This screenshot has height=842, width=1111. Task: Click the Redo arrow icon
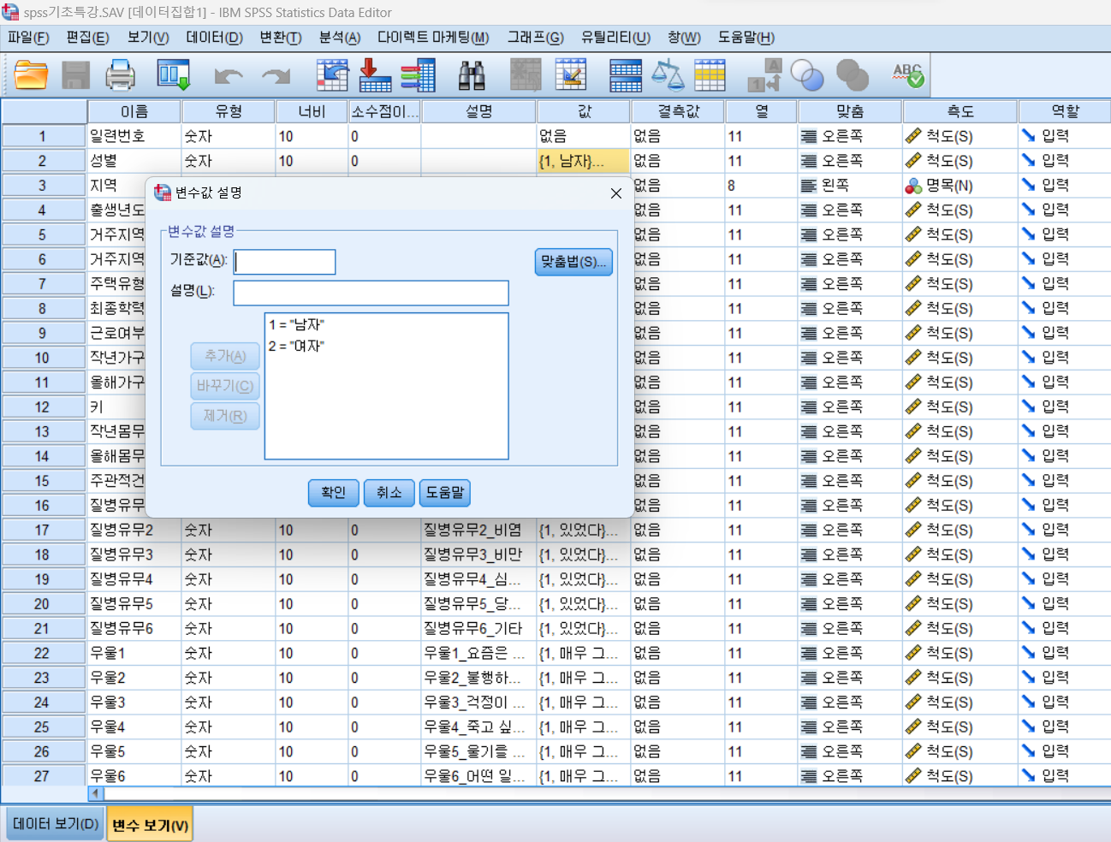click(276, 77)
